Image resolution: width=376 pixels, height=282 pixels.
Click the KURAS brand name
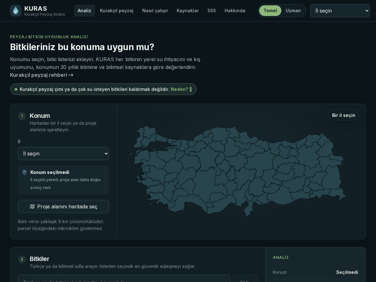(36, 8)
